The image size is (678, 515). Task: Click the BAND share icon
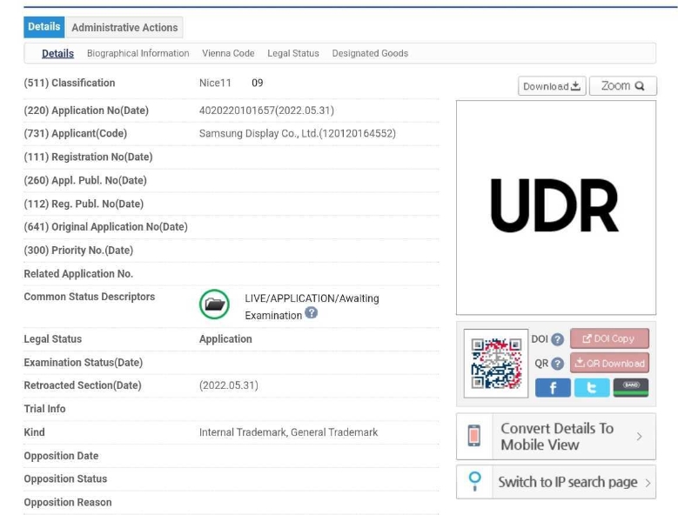click(631, 388)
